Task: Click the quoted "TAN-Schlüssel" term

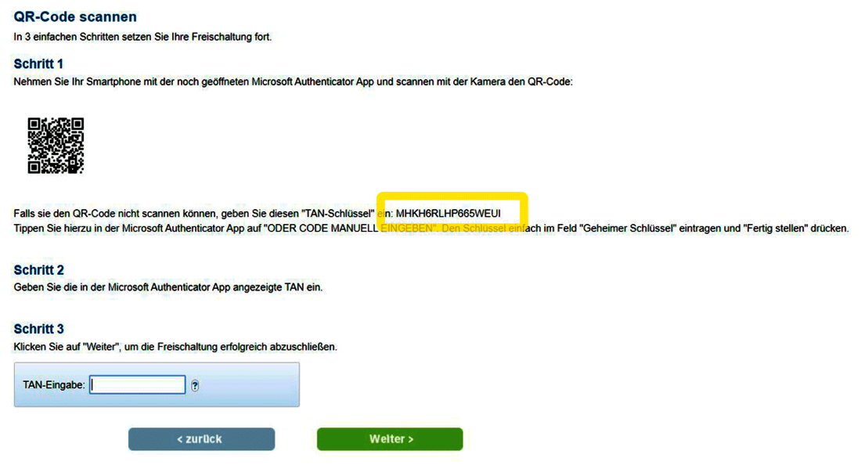Action: pos(339,214)
